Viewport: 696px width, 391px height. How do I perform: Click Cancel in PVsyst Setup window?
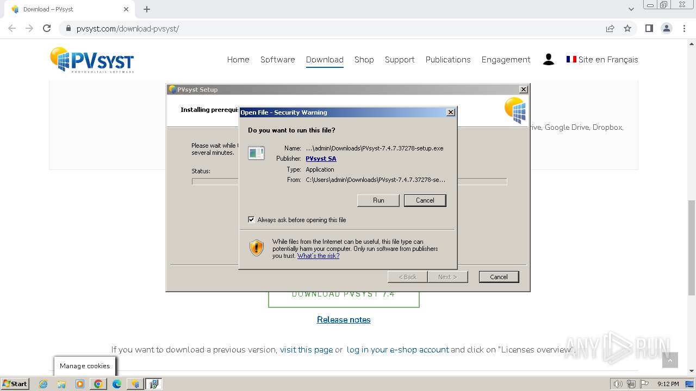point(499,277)
